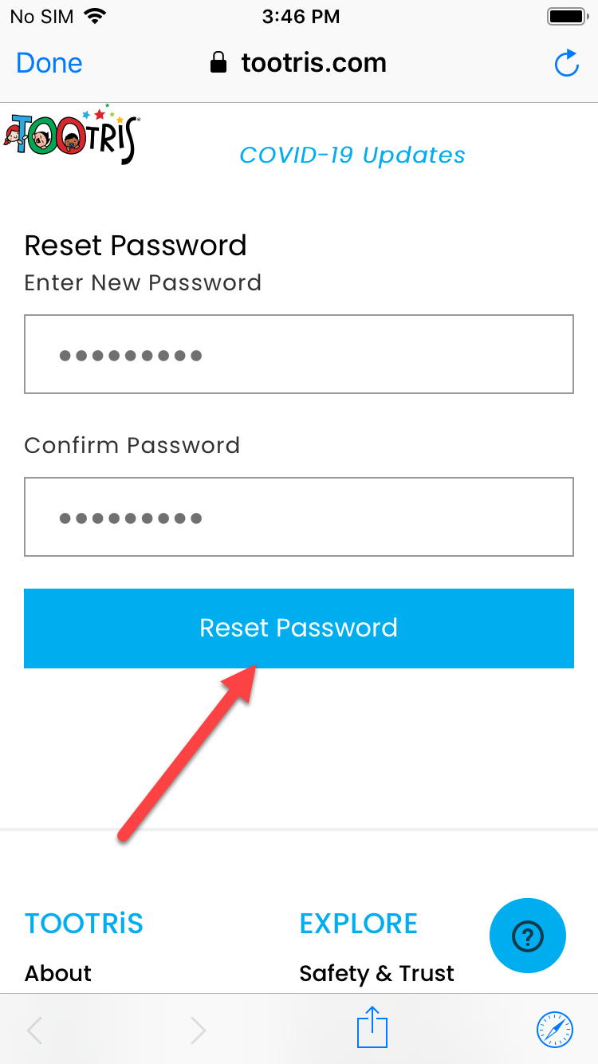598x1064 pixels.
Task: Tap Done to close the browser
Action: pyautogui.click(x=49, y=63)
